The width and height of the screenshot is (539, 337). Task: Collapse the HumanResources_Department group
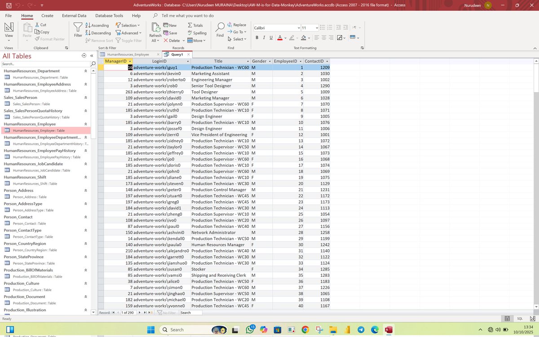point(86,71)
